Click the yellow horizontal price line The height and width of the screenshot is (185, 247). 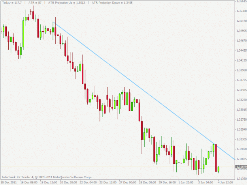point(118,167)
